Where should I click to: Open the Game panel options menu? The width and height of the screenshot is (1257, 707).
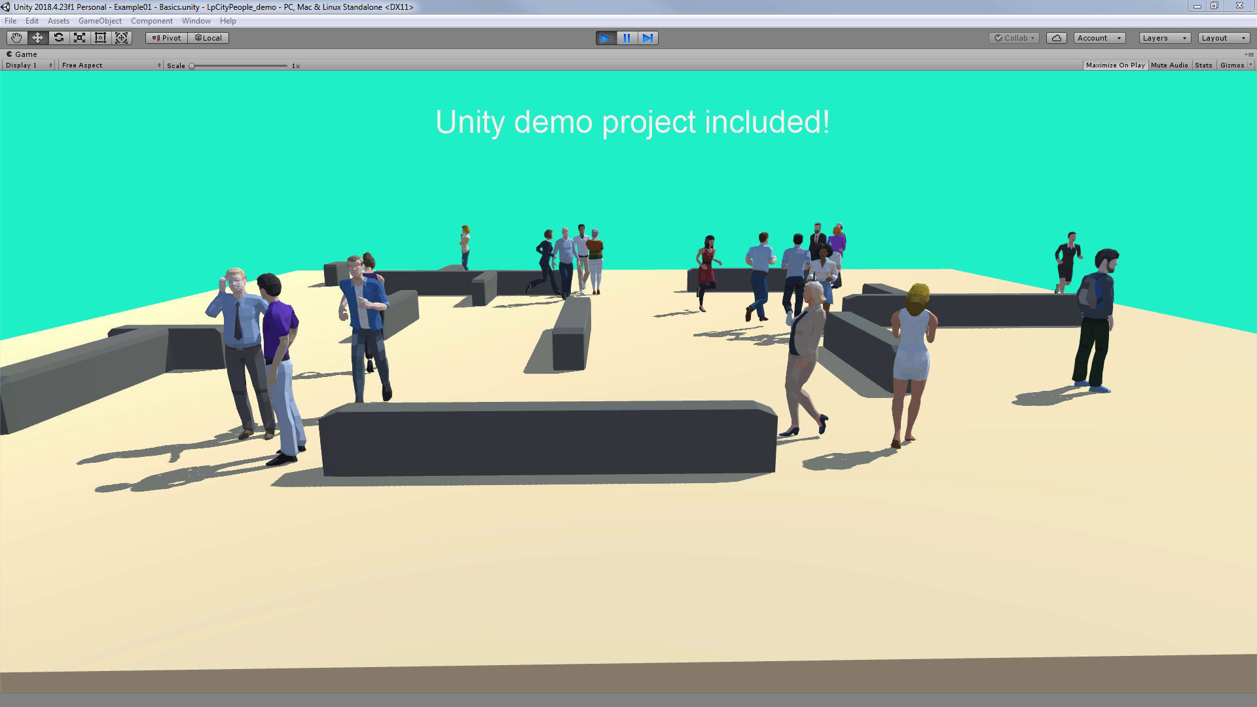click(1249, 54)
